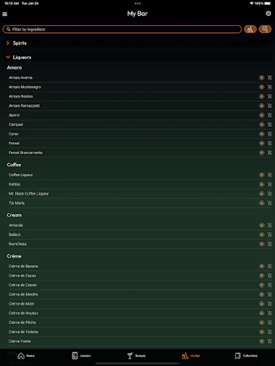Image resolution: width=275 pixels, height=366 pixels.
Task: Add Amaro Montenegro to shopping cart
Action: point(270,87)
